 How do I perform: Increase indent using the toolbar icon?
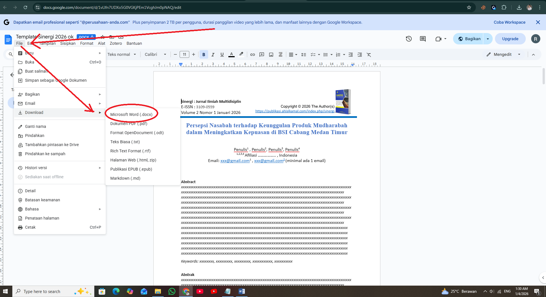pos(360,55)
